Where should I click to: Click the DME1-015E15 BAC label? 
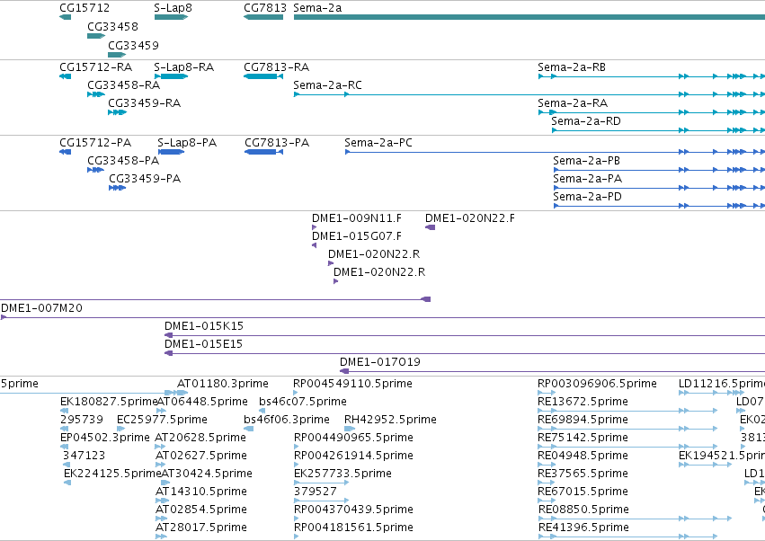(203, 344)
